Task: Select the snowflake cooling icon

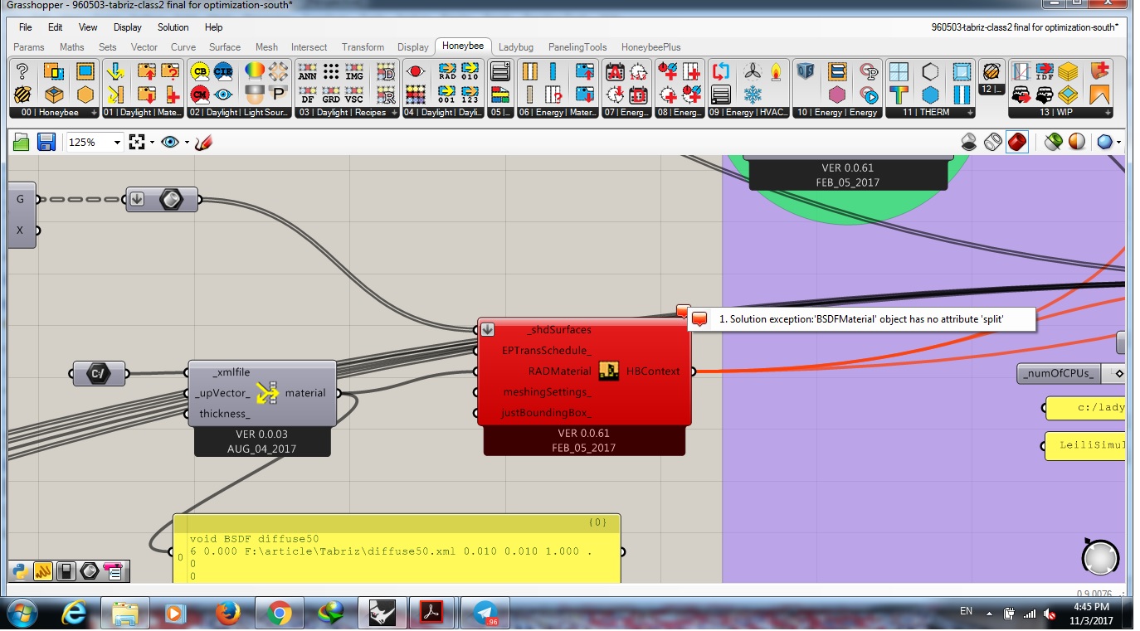Action: pos(753,94)
